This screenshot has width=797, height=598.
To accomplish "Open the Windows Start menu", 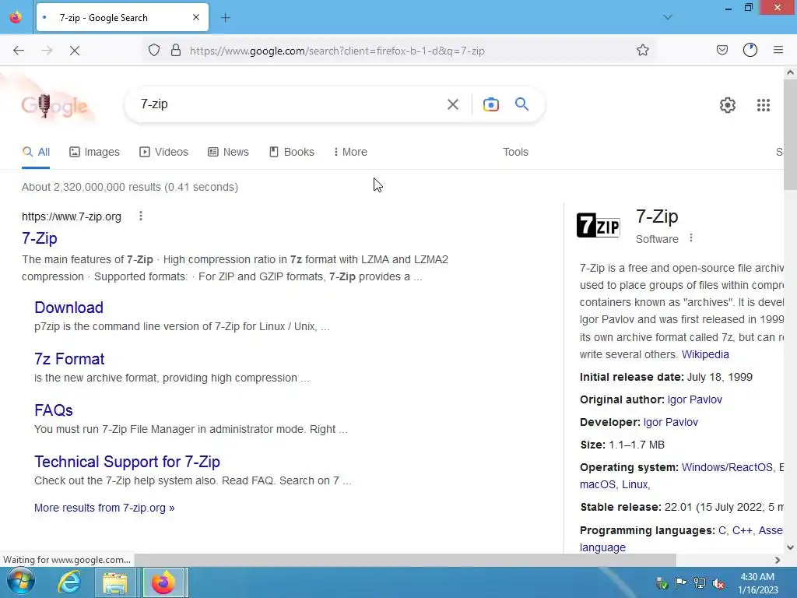I will 21,582.
